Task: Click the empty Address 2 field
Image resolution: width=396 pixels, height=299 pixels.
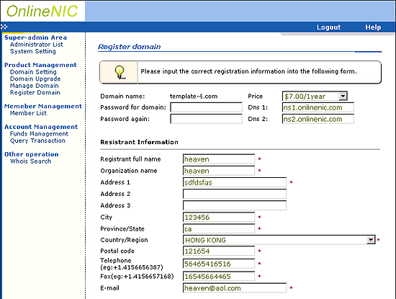Action: [235, 194]
